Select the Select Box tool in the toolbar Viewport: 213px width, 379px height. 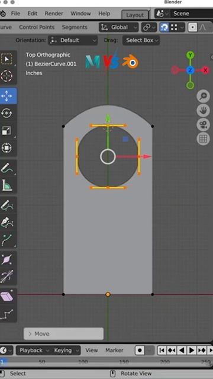[x=7, y=59]
